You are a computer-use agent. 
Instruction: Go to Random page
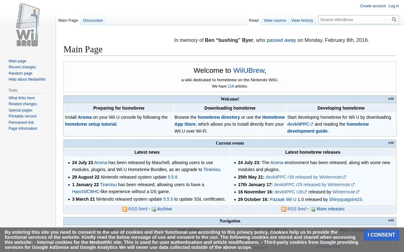tap(21, 73)
